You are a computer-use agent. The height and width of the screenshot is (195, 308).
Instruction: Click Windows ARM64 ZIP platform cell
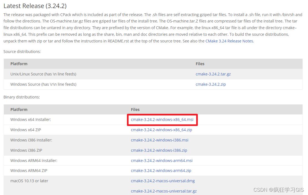29,170
